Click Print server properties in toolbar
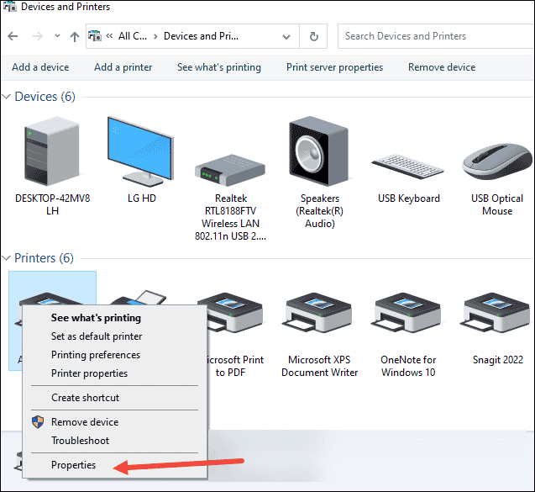Viewport: 535px width, 492px height. (335, 67)
